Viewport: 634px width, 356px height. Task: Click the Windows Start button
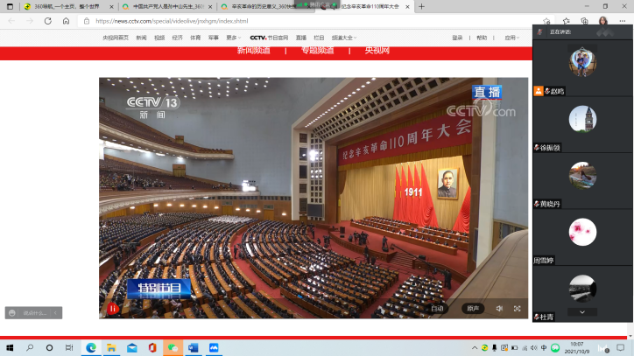click(10, 347)
